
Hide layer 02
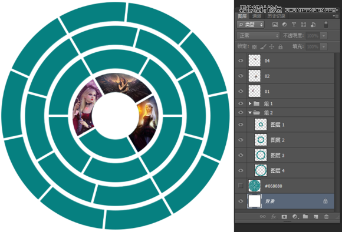pyautogui.click(x=241, y=76)
